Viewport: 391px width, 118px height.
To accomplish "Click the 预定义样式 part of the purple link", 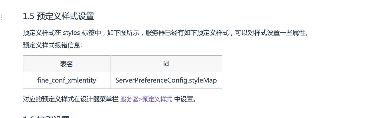I will pos(158,99).
